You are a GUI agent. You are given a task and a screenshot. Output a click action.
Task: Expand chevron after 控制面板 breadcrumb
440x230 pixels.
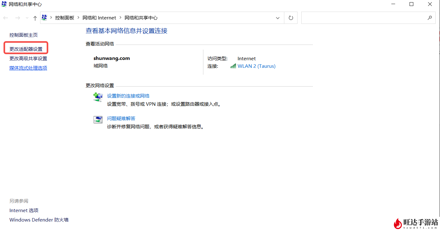tap(78, 18)
